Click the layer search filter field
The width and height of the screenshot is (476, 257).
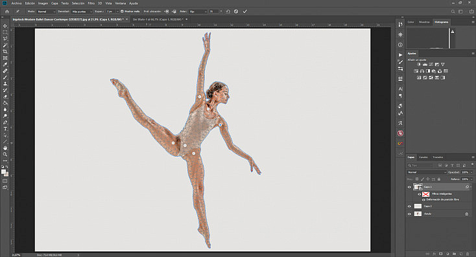[x=420, y=166]
